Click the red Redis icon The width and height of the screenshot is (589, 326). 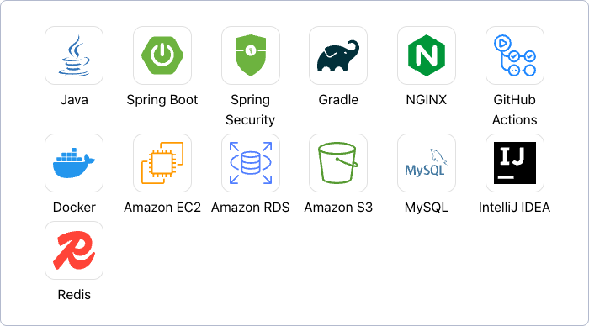(x=74, y=250)
